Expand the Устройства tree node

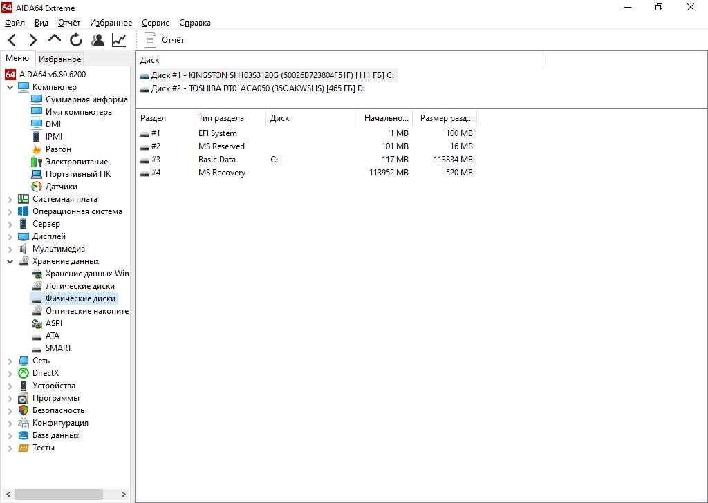10,386
